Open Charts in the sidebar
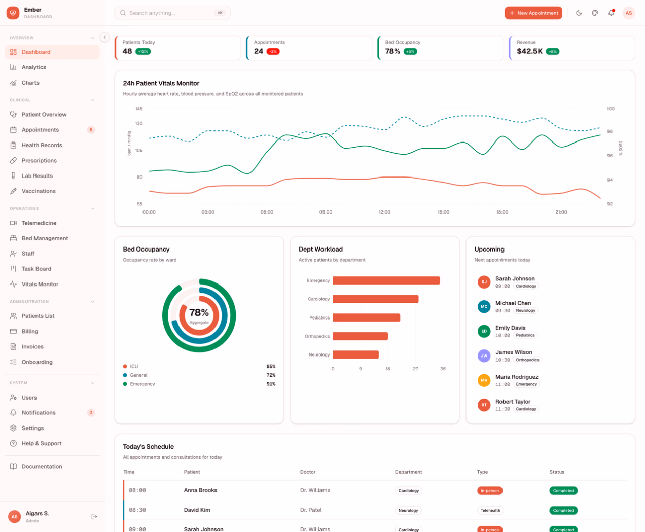Screen dimensions: 645x532 coord(52,83)
